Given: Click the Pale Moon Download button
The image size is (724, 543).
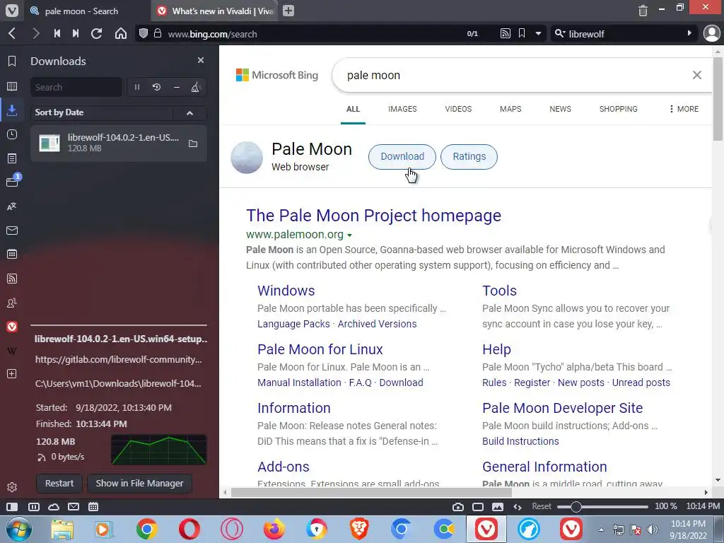Looking at the screenshot, I should (402, 156).
